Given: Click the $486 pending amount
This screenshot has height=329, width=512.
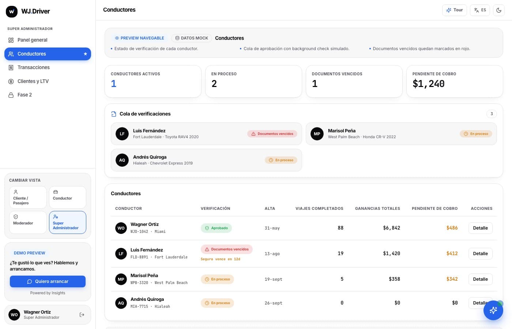Looking at the screenshot, I should (452, 228).
